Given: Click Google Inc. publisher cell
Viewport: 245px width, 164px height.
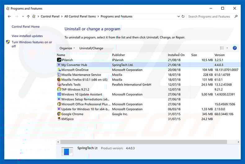Looking at the screenshot, I should [x=120, y=114].
